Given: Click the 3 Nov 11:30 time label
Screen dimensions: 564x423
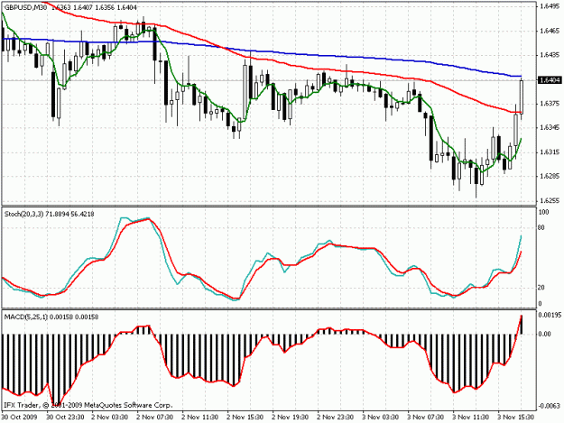Looking at the screenshot, I should click(x=471, y=418).
